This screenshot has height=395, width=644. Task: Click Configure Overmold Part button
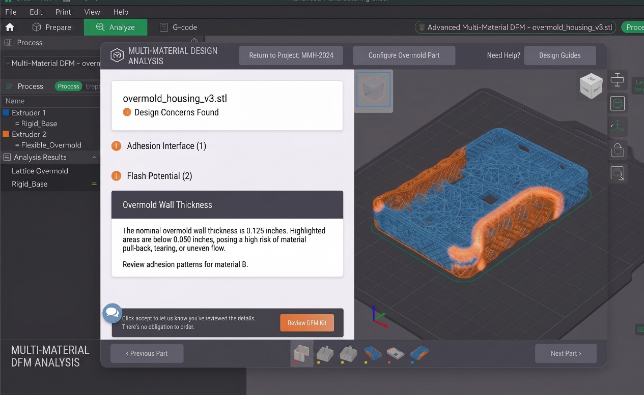(x=404, y=55)
